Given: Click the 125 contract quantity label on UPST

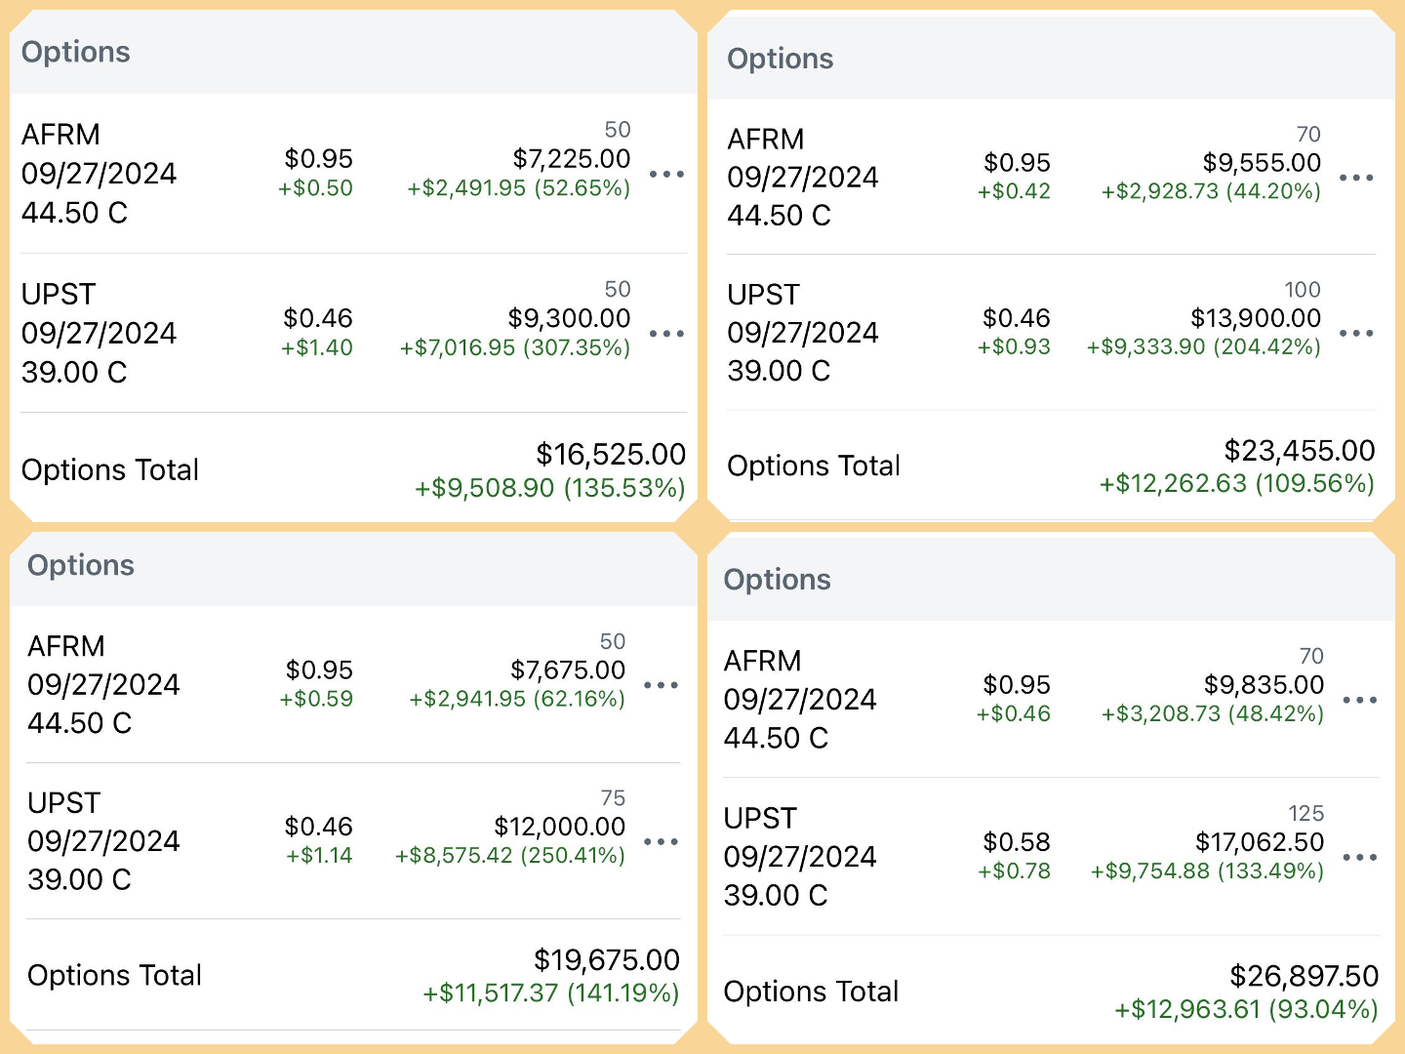Looking at the screenshot, I should click(x=1307, y=813).
